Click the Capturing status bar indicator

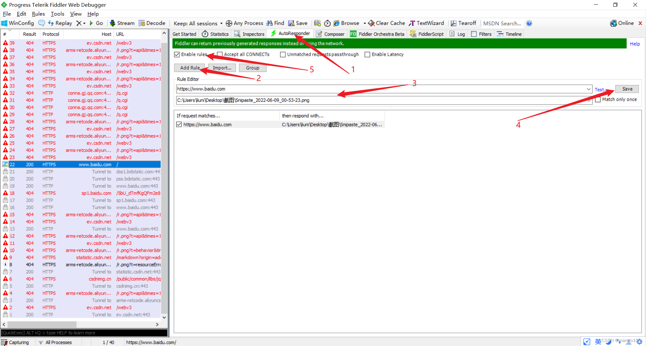coord(15,342)
